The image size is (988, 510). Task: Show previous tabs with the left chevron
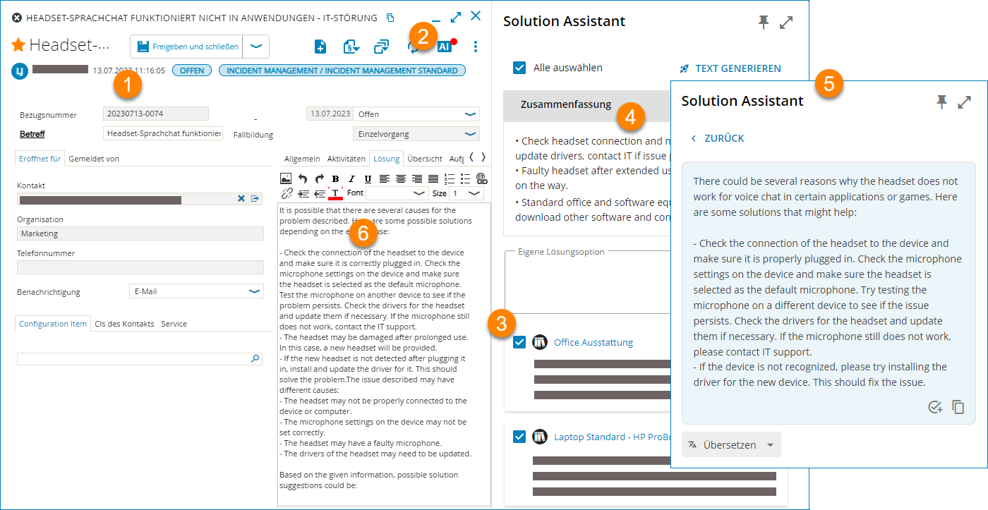(471, 158)
